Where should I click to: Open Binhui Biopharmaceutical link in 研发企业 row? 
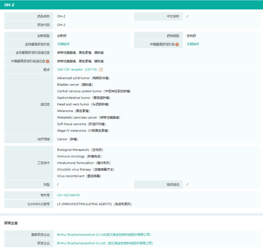tap(105, 243)
